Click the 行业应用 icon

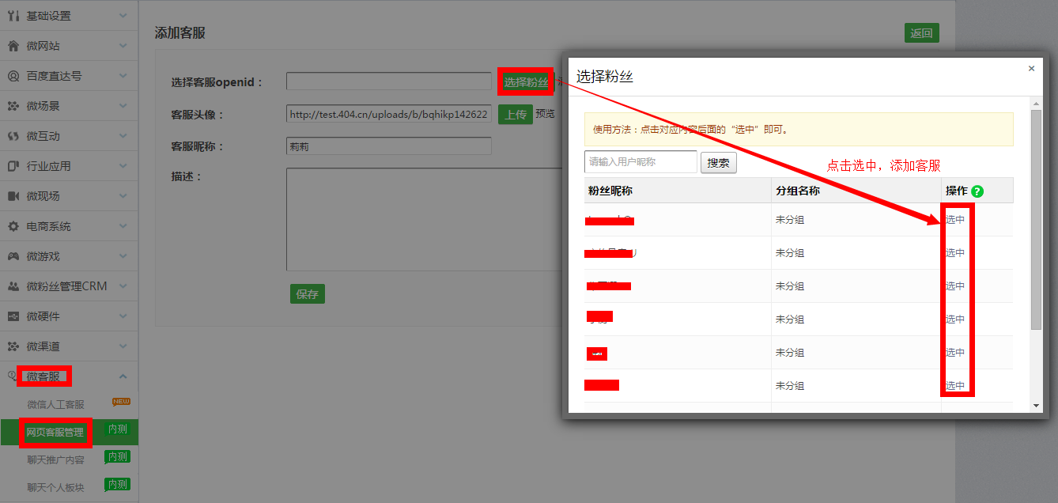click(13, 166)
